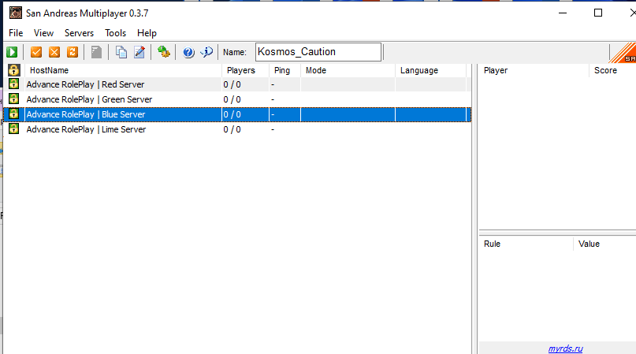Screen dimensions: 636x354
Task: Click the Rule column header
Action: click(526, 244)
